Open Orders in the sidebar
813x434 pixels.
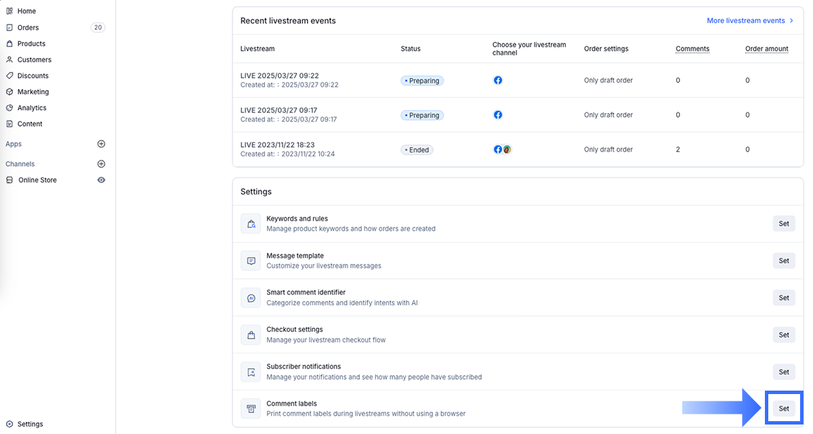tap(28, 28)
